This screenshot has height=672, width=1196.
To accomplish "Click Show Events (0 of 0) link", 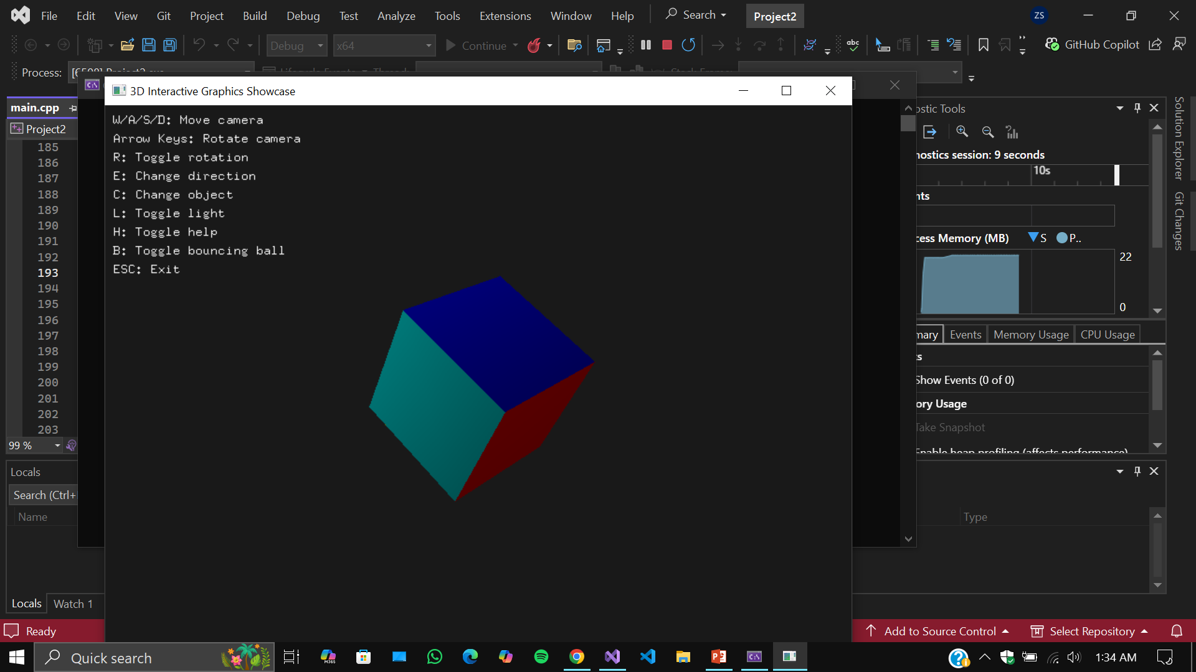I will point(965,380).
